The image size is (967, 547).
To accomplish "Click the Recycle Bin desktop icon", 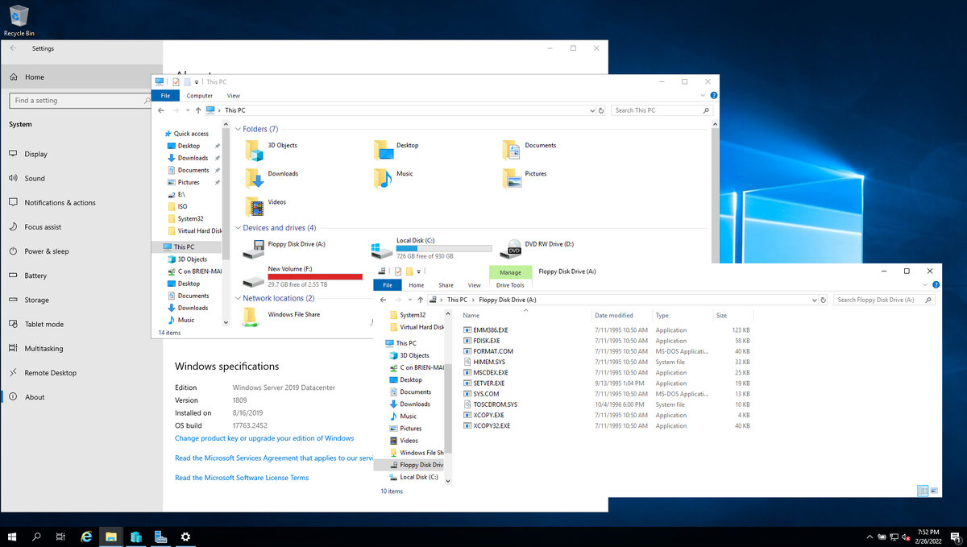I will pos(19,19).
